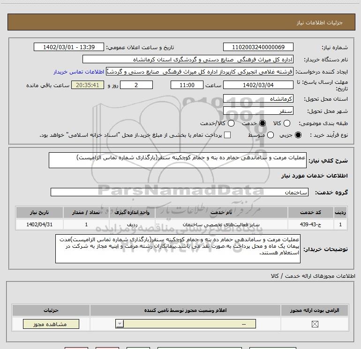361x349 pixels.
Task: Select the خدمت category radio button
Action: coord(263,123)
